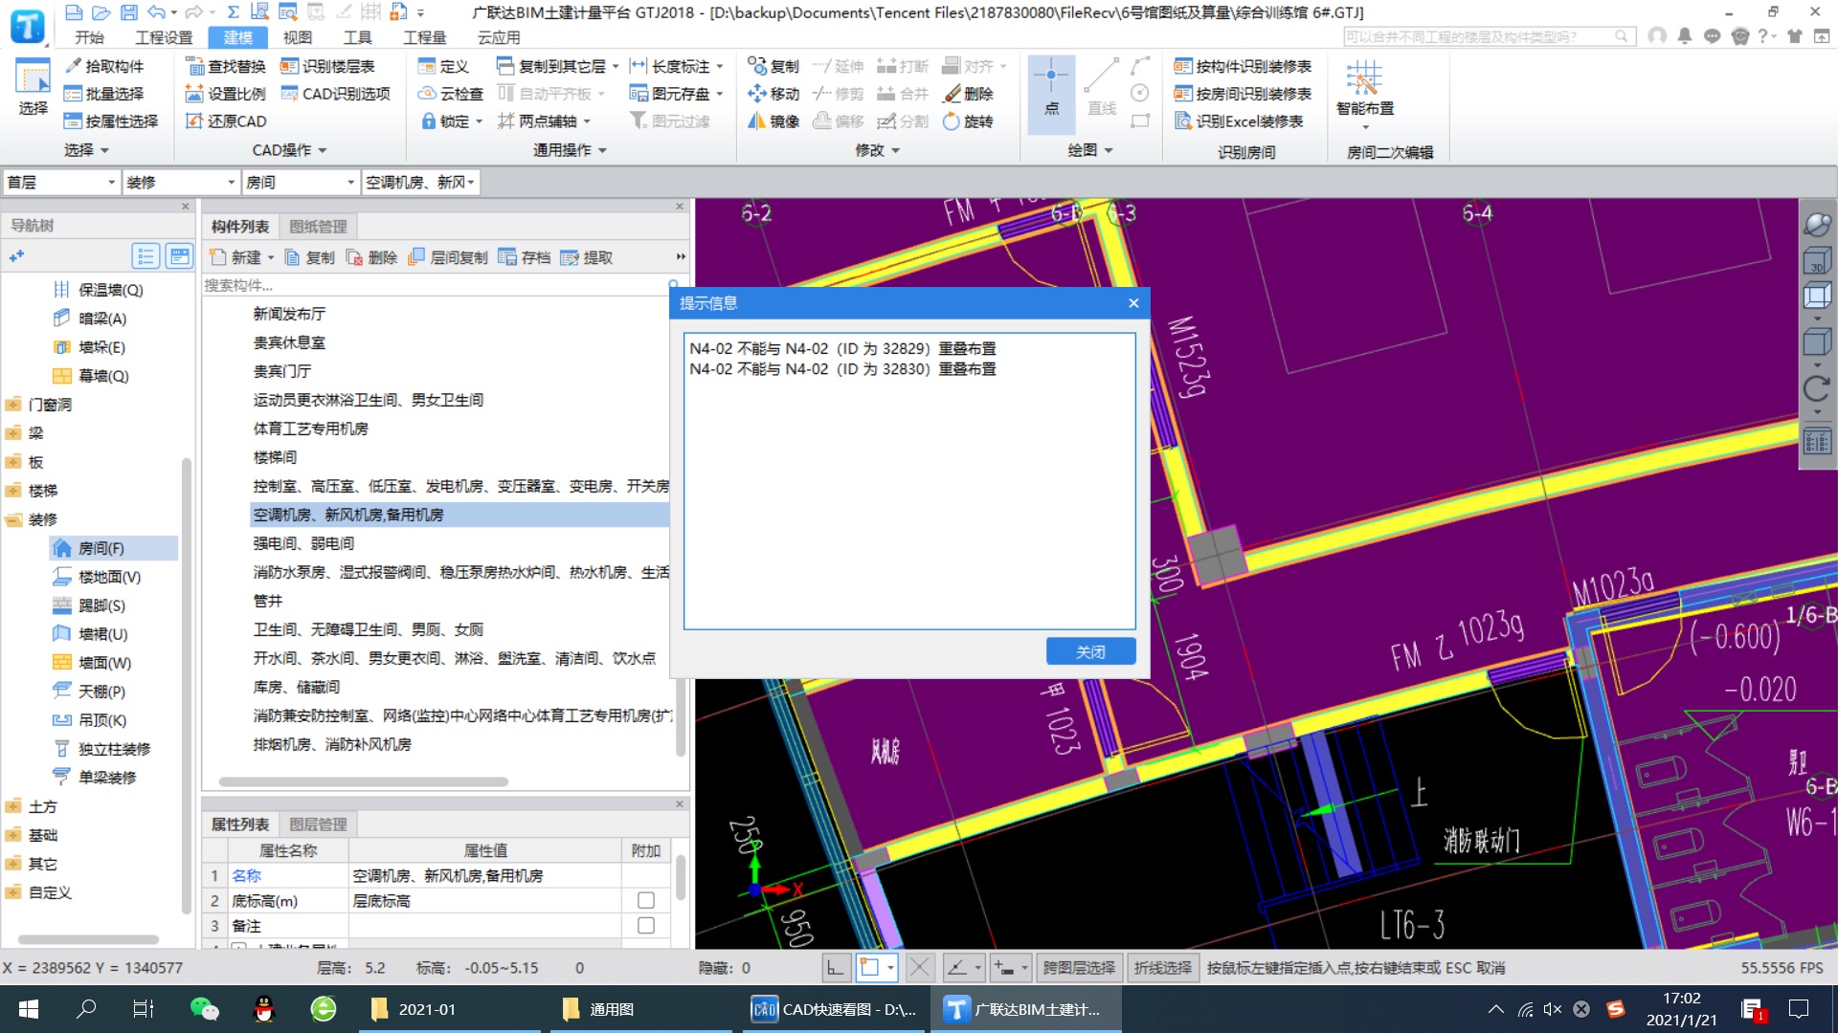Open the 视图 ribbon tab
Image resolution: width=1838 pixels, height=1033 pixels.
298,37
